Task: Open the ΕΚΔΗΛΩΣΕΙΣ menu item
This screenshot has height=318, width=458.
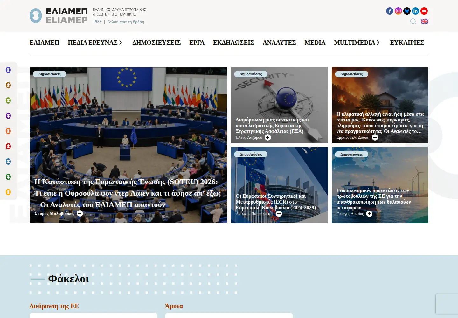Action: click(233, 43)
